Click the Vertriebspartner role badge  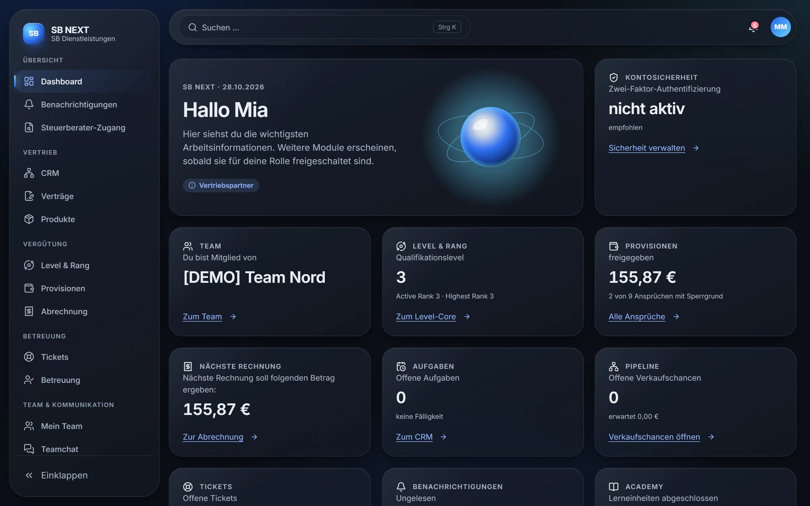pos(221,185)
